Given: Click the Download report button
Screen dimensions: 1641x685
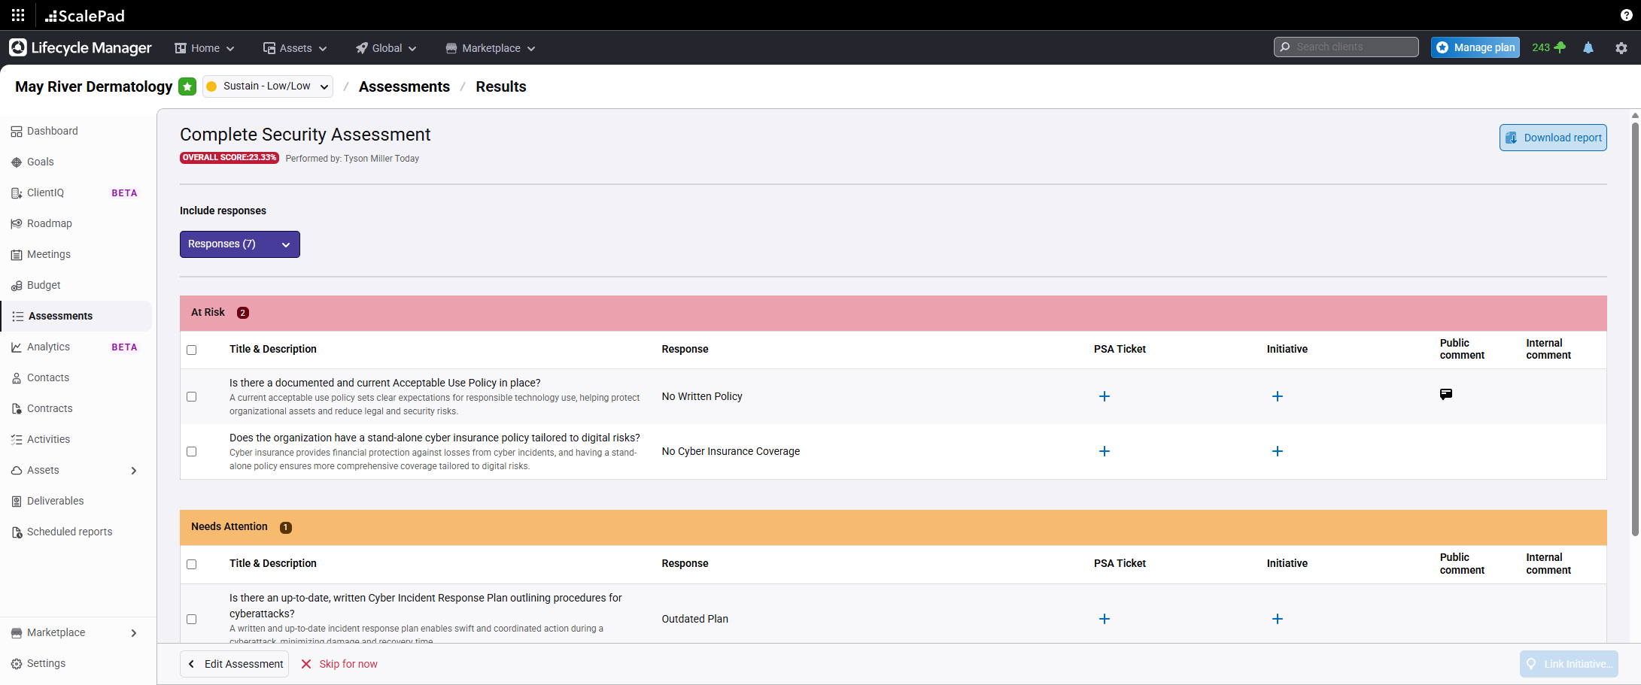Looking at the screenshot, I should coord(1553,137).
